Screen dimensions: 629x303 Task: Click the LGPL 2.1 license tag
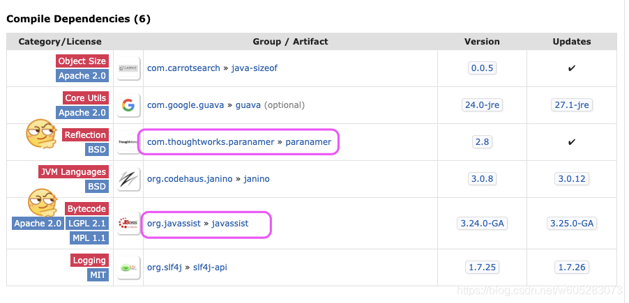coord(87,223)
